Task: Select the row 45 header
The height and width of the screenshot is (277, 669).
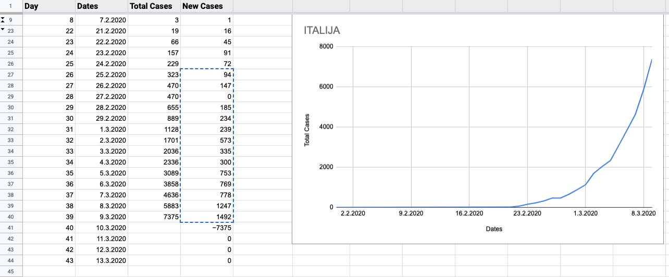Action: (x=11, y=271)
